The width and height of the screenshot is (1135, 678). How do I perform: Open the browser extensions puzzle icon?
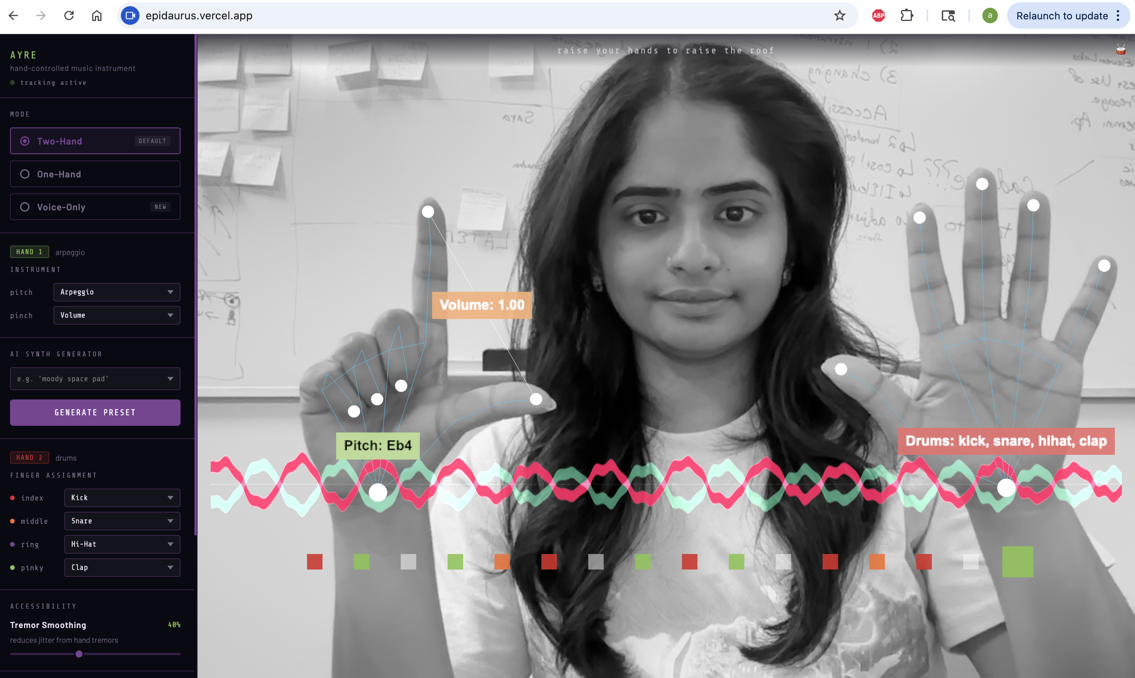pos(906,15)
